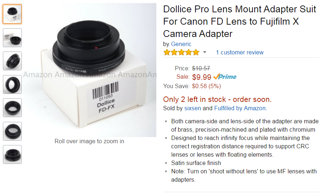View the third product thumbnail image
The height and width of the screenshot is (194, 329).
pyautogui.click(x=12, y=61)
